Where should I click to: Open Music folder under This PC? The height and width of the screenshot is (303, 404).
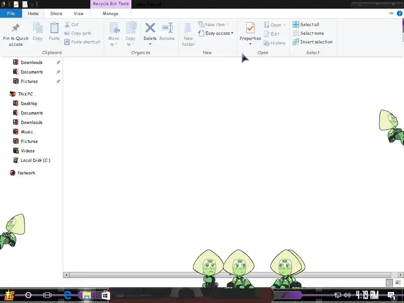[x=27, y=132]
